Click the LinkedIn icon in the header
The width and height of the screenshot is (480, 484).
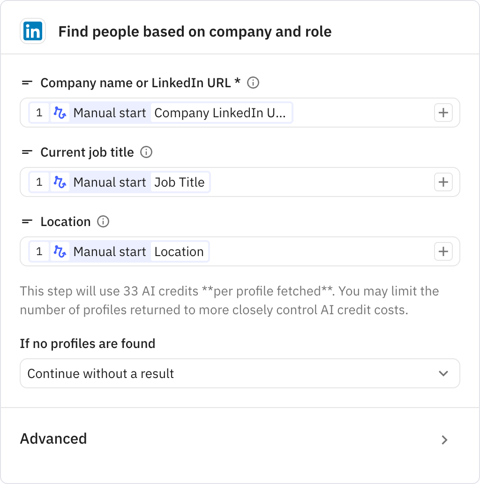click(x=33, y=31)
